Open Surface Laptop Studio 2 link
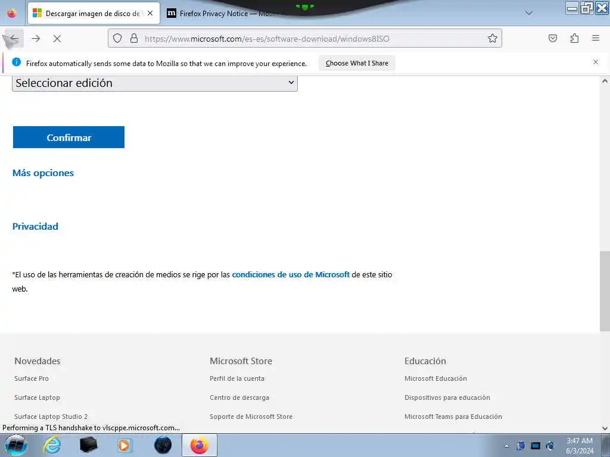 (x=51, y=417)
